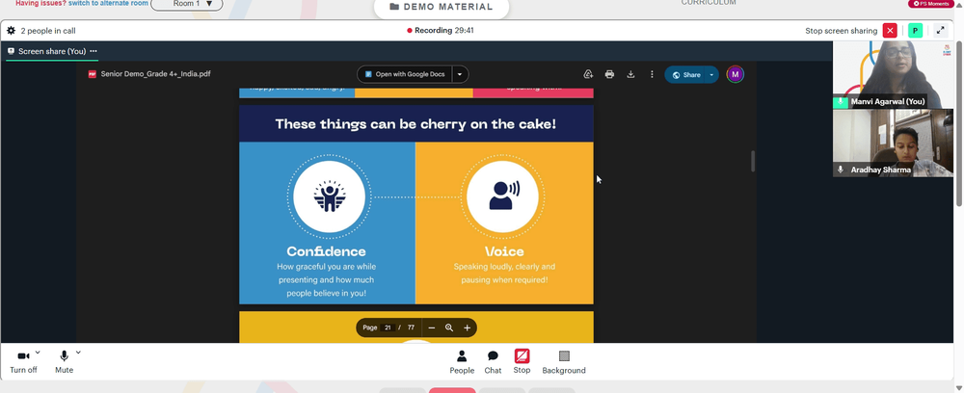Click the Stop screen sharing label
The width and height of the screenshot is (964, 393).
[841, 31]
